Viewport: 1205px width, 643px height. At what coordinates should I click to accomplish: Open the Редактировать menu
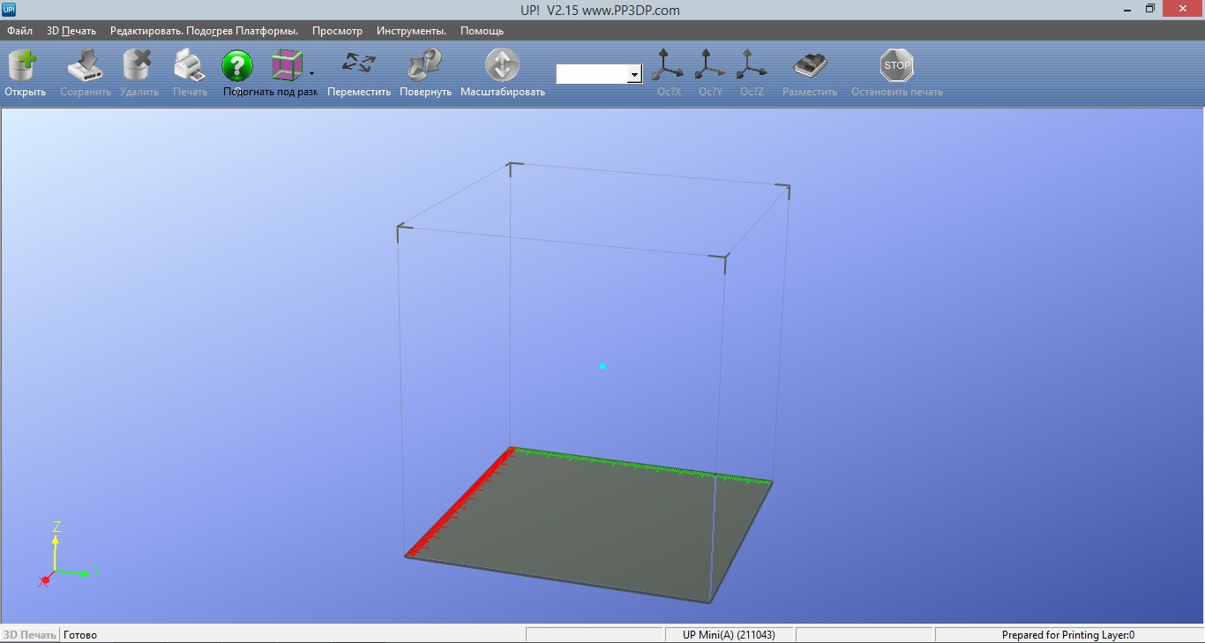146,31
